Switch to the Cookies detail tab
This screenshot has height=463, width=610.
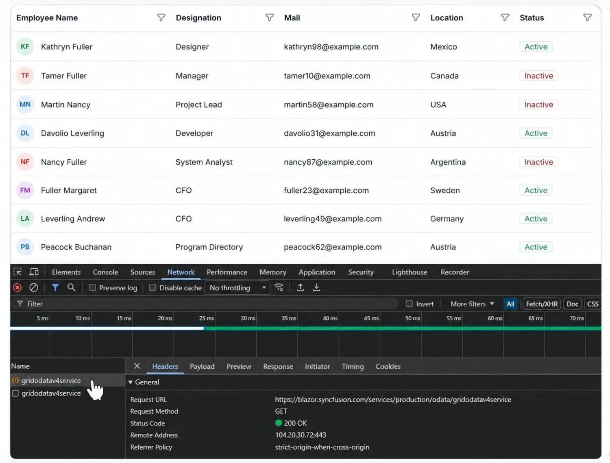388,366
